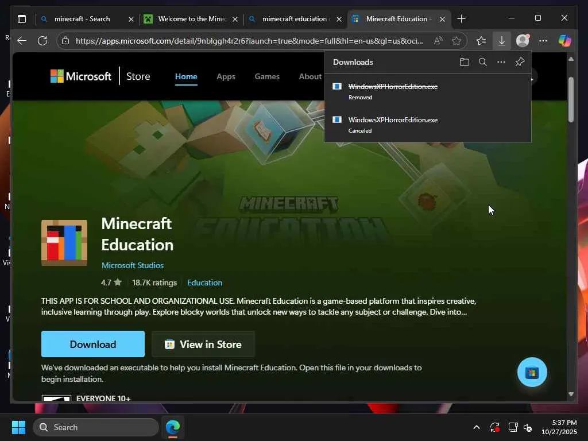
Task: Click the scrollbar up arrow
Action: pyautogui.click(x=571, y=59)
